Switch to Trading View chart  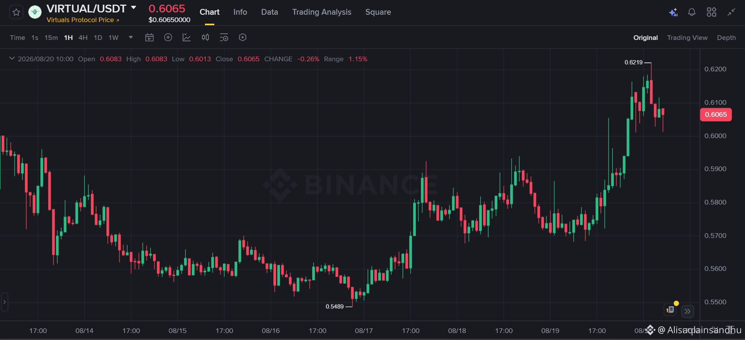point(687,38)
